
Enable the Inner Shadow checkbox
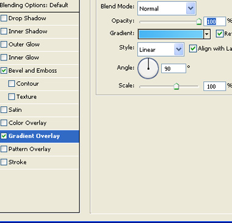pos(4,31)
